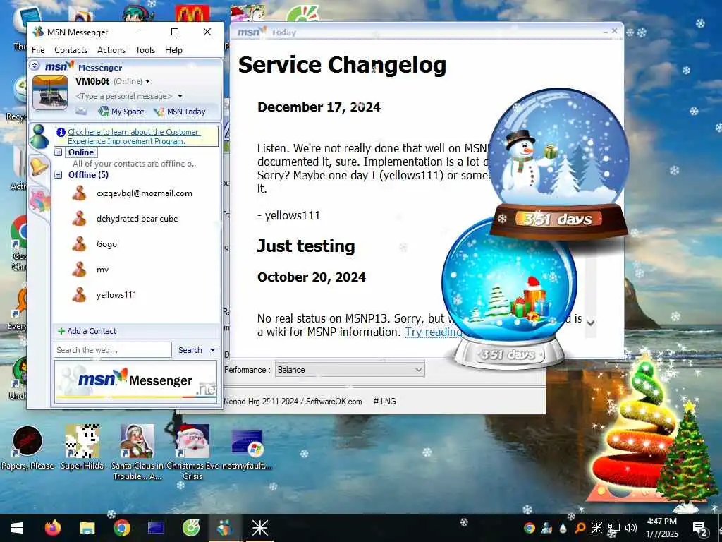Open the Actions menu
The width and height of the screenshot is (722, 542).
point(111,50)
